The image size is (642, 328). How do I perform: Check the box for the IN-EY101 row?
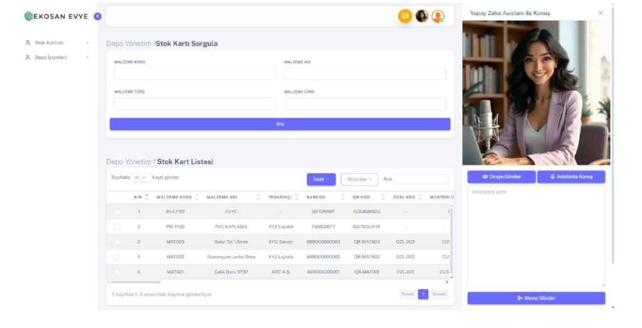pyautogui.click(x=117, y=212)
